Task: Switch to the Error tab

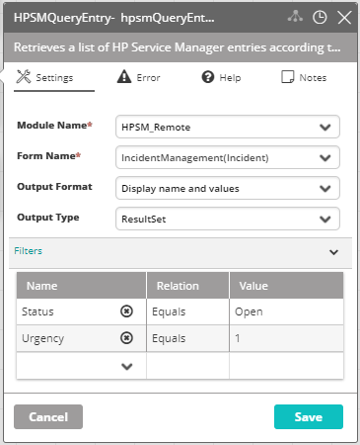Action: [138, 77]
